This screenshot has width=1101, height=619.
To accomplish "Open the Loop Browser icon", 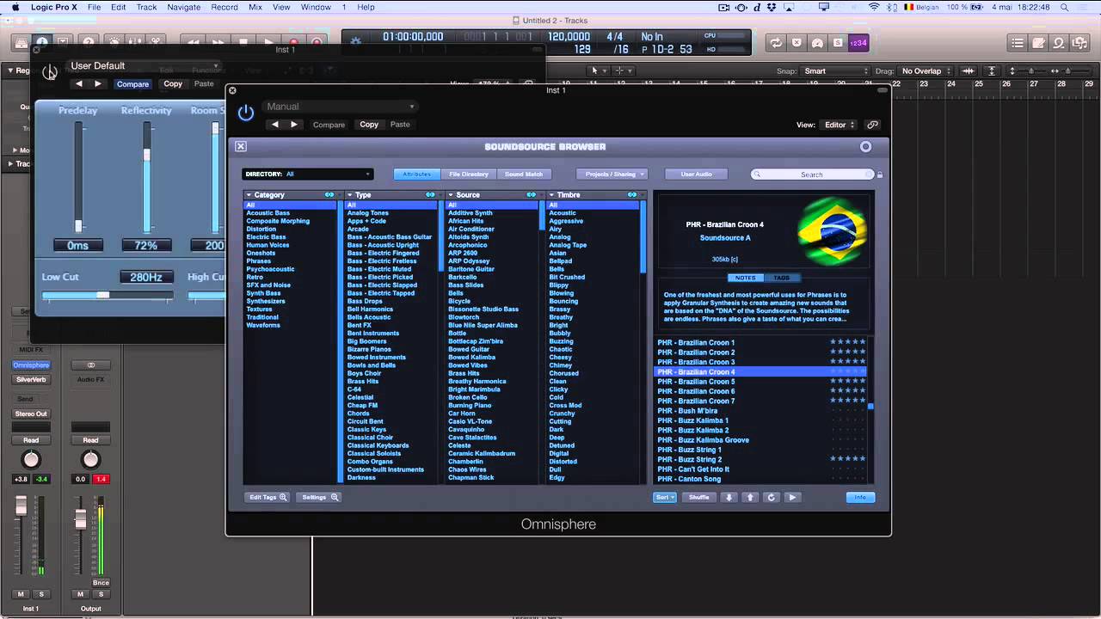I will 1059,43.
